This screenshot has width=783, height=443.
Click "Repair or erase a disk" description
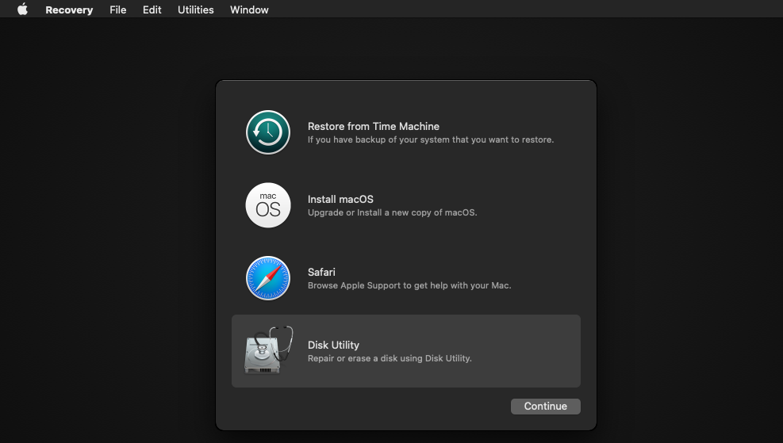pos(390,359)
